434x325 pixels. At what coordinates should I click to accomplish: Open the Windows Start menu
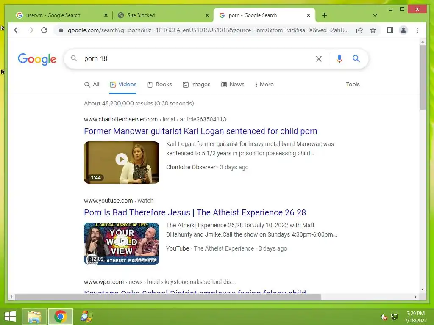pyautogui.click(x=10, y=317)
